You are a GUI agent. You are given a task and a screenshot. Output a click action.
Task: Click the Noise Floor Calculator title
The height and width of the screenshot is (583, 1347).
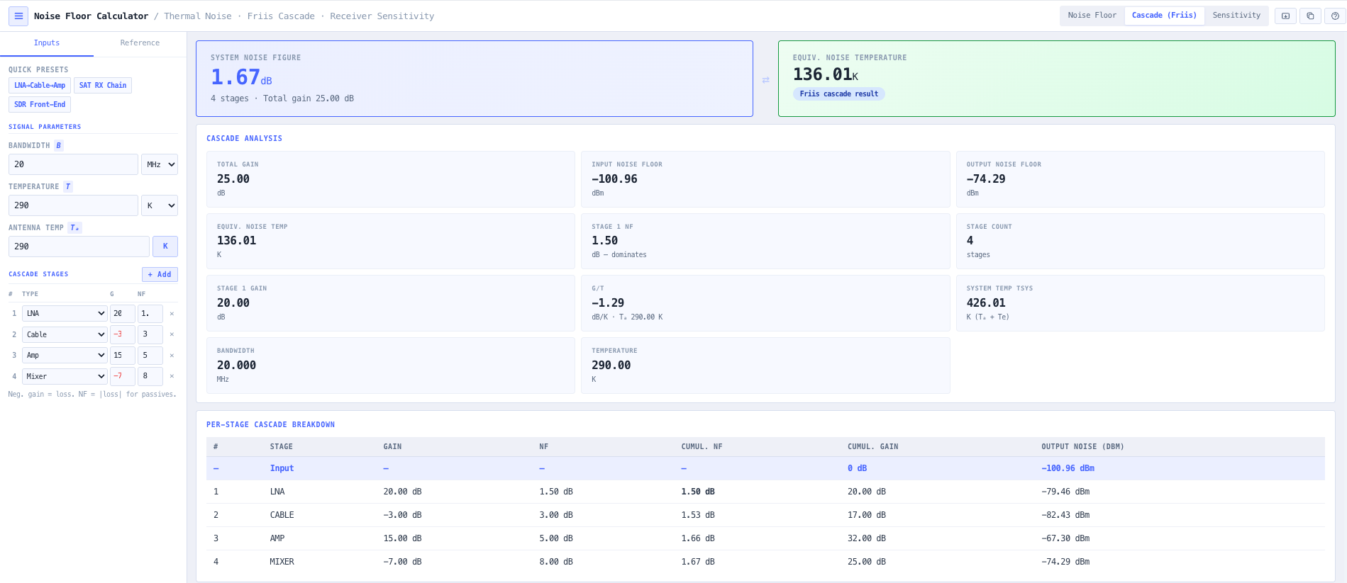point(91,16)
